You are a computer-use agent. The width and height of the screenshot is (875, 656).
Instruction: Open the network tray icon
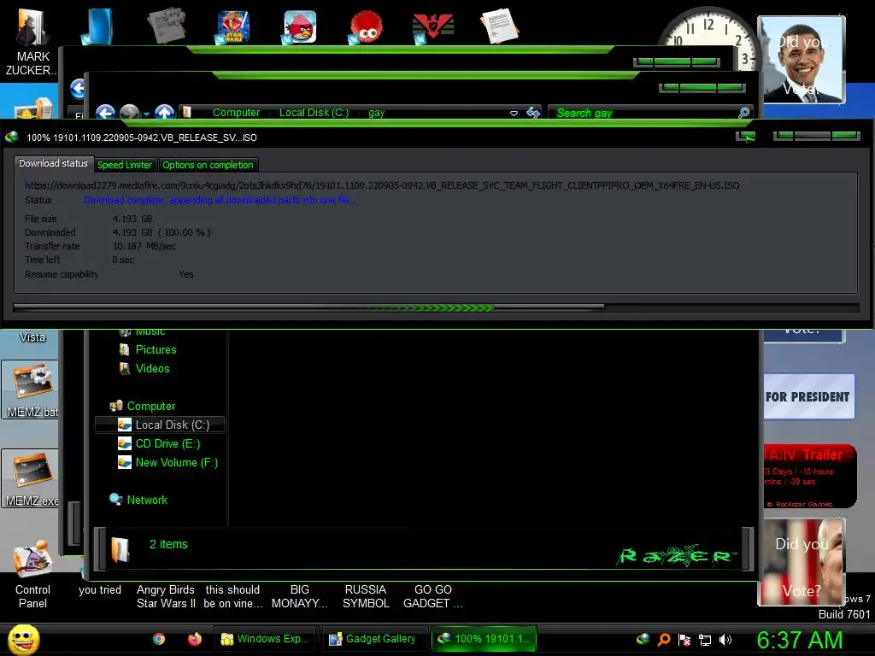(x=705, y=640)
